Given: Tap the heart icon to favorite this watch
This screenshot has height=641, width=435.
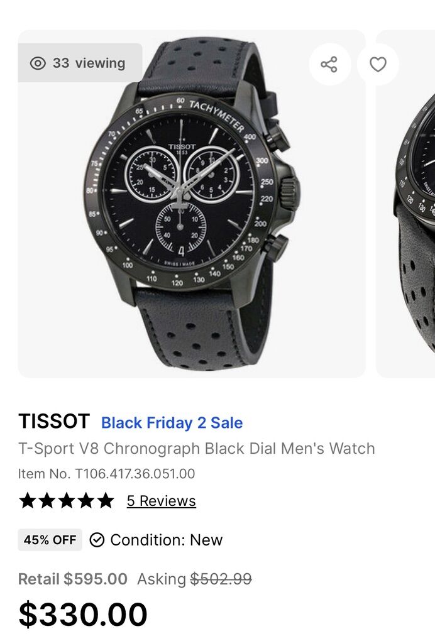Looking at the screenshot, I should coord(377,63).
